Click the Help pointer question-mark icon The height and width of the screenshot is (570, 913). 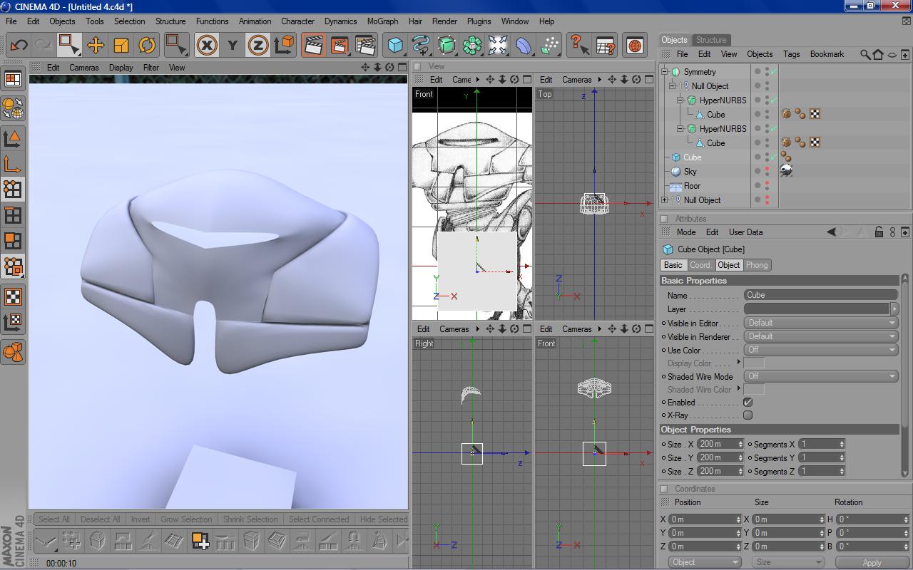point(579,46)
